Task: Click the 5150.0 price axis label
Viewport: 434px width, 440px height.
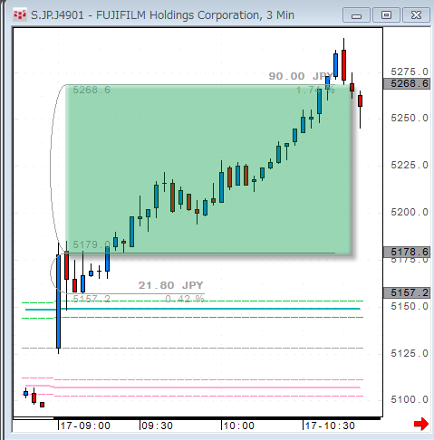Action: click(x=410, y=306)
